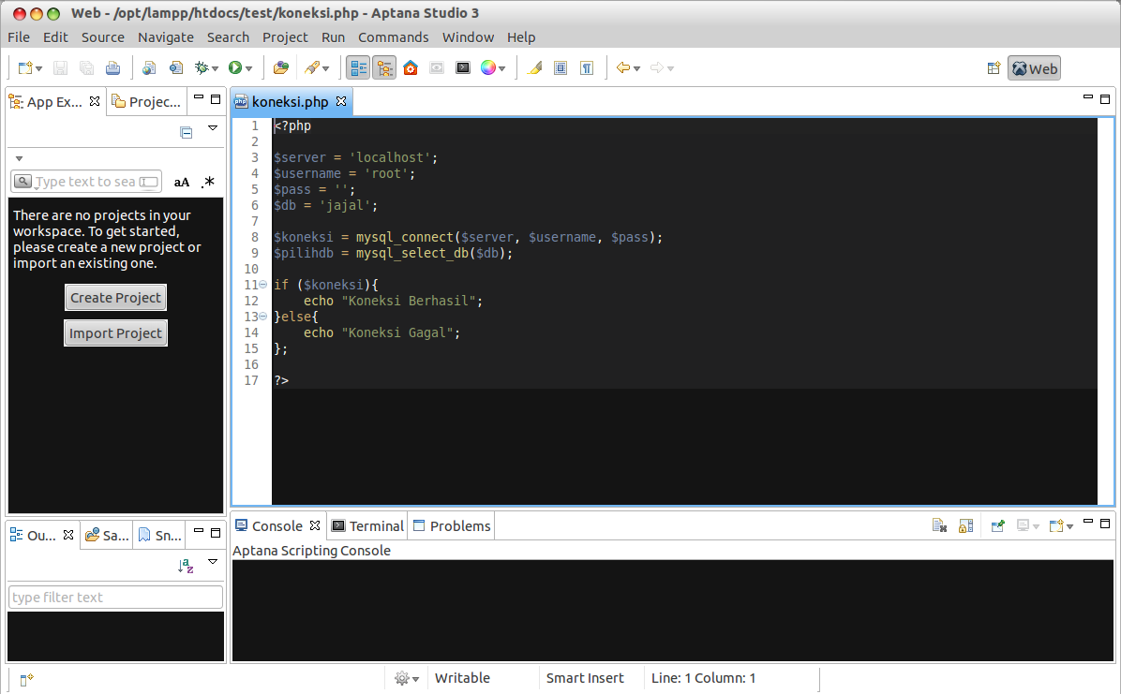Open the File menu
This screenshot has height=694, width=1121.
point(19,37)
